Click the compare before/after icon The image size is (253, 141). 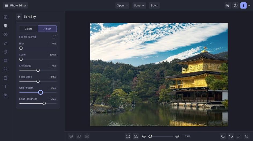(79, 136)
